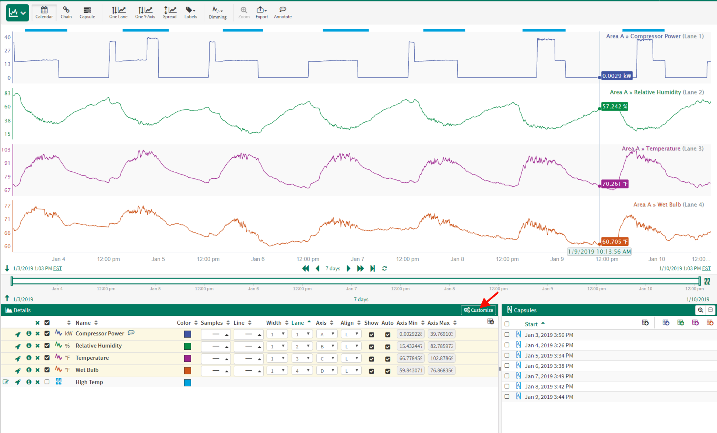
Task: Expand Labels options dropdown
Action: (190, 12)
